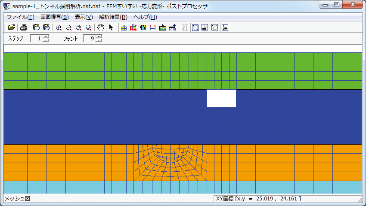Image resolution: width=366 pixels, height=206 pixels.
Task: Click the red and yellow grid icon
Action: [133, 27]
